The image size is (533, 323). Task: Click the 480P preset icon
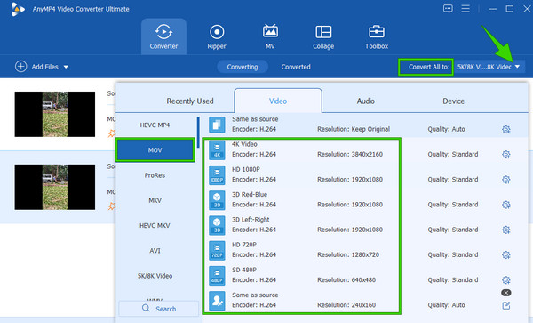point(217,276)
